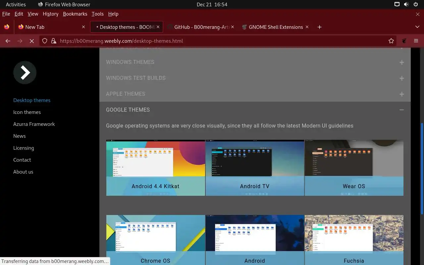Screen dimensions: 424x265
Task: Open Firefox Web Browser app menu
Action: [64, 4]
